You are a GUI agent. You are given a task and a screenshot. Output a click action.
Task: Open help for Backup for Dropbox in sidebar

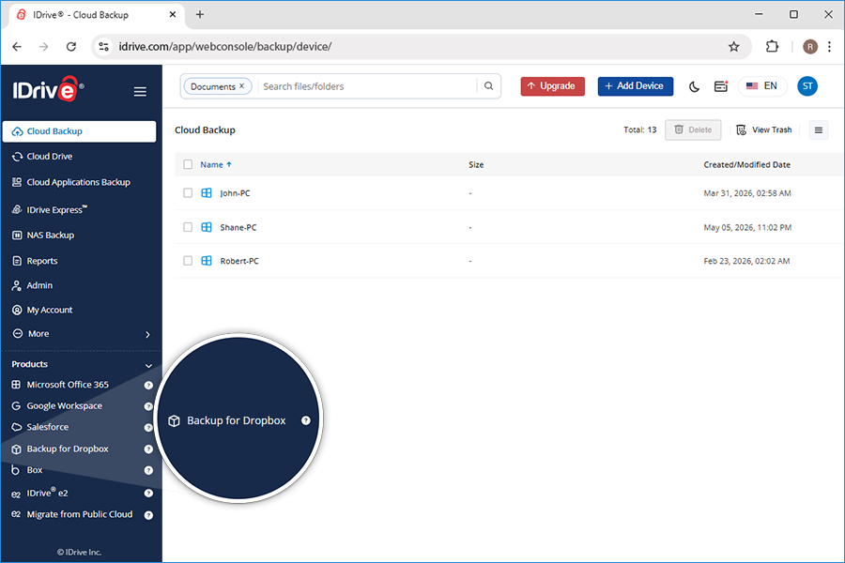pyautogui.click(x=148, y=449)
